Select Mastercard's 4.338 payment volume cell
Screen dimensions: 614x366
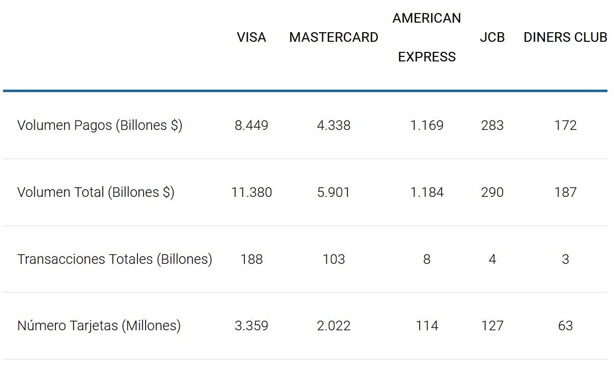coord(333,125)
